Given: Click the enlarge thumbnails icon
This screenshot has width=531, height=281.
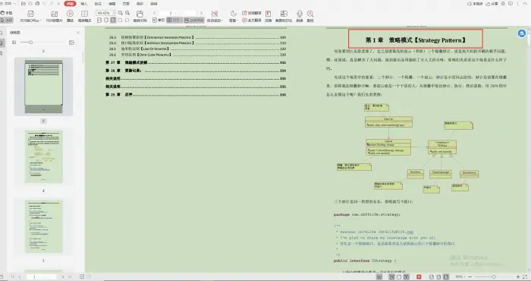Looking at the screenshot, I should tap(71, 43).
